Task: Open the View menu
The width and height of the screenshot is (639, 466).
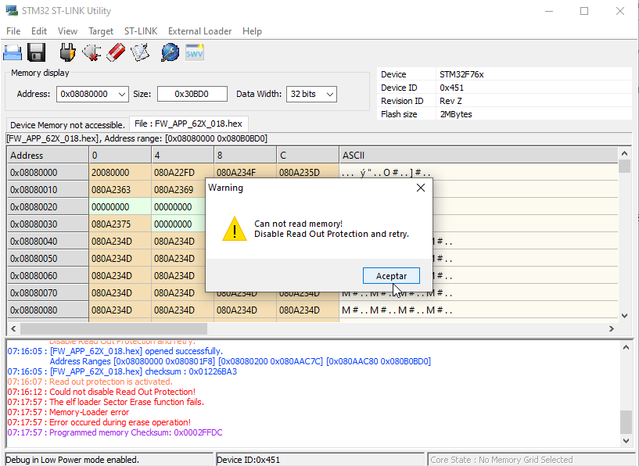Action: (67, 31)
